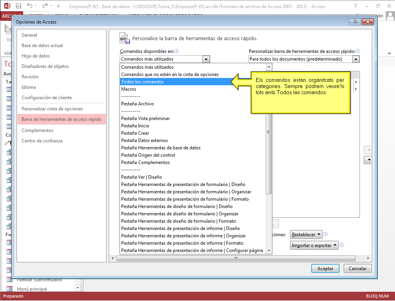Click the Preparado status bar text
395x301 pixels.
13,296
